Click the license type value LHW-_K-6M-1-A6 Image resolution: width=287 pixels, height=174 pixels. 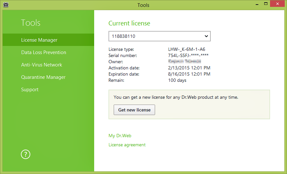click(187, 49)
